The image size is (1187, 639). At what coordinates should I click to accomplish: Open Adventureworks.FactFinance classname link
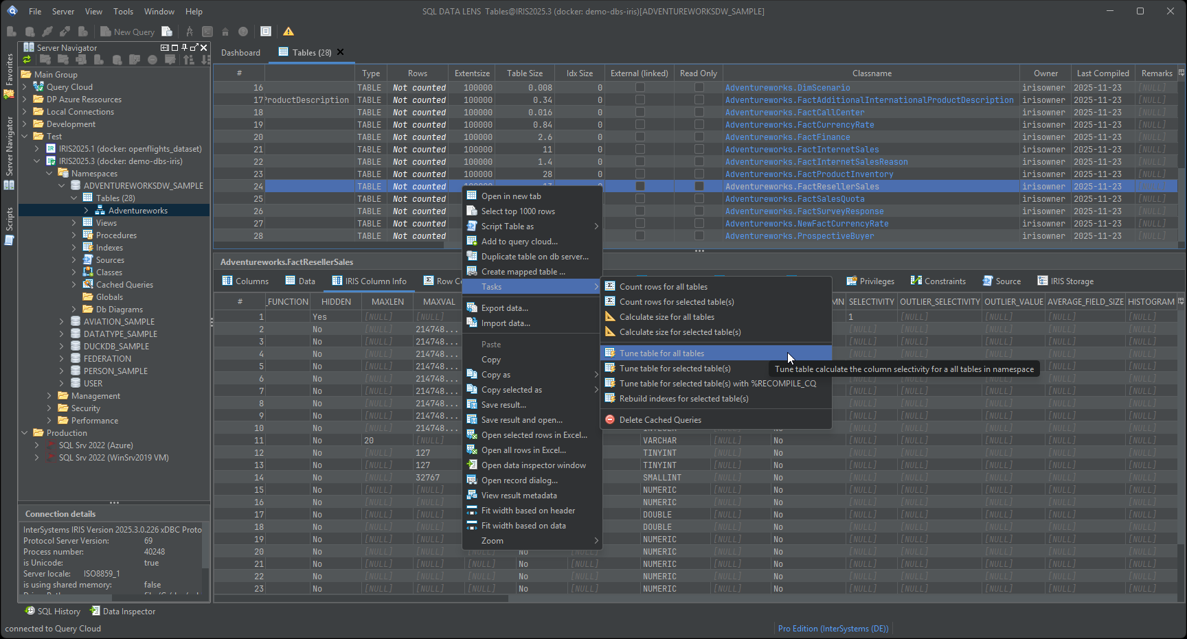[x=787, y=137]
